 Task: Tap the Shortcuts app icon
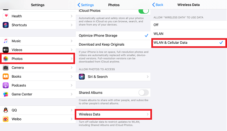[x=6, y=25]
